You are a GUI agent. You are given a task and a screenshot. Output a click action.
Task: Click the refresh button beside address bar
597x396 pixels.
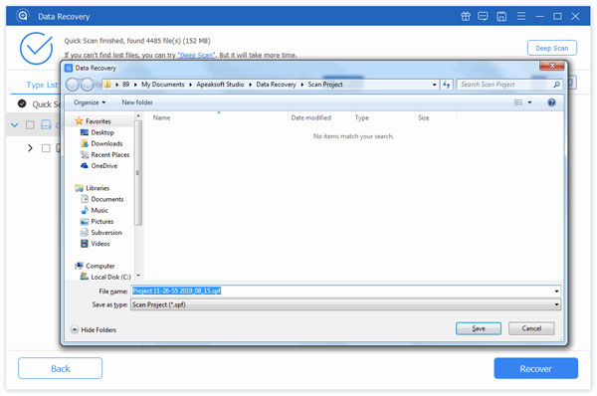coord(446,85)
